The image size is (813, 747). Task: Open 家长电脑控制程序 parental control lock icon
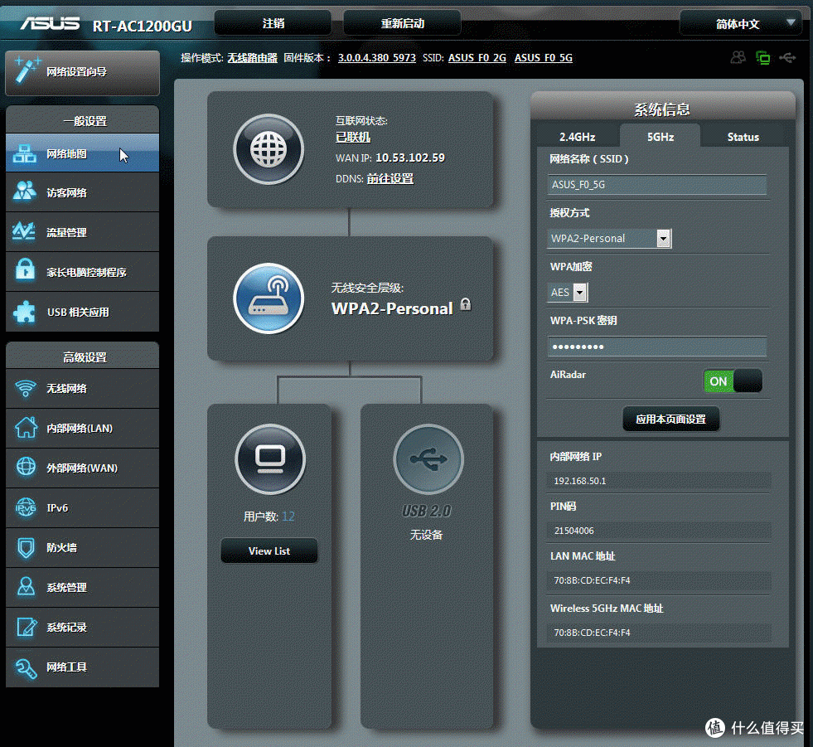point(24,269)
